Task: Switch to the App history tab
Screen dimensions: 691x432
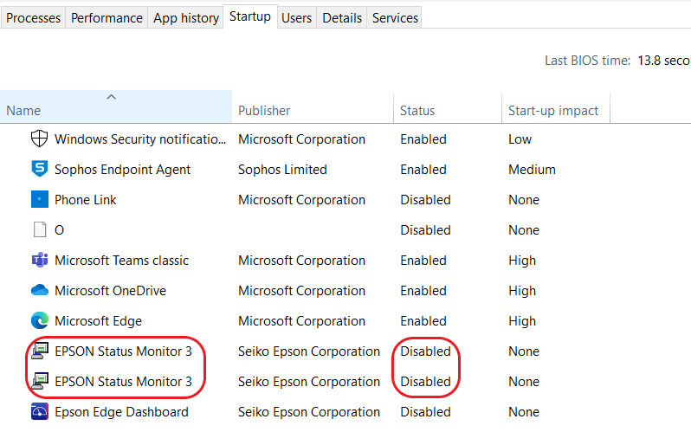Action: point(185,18)
